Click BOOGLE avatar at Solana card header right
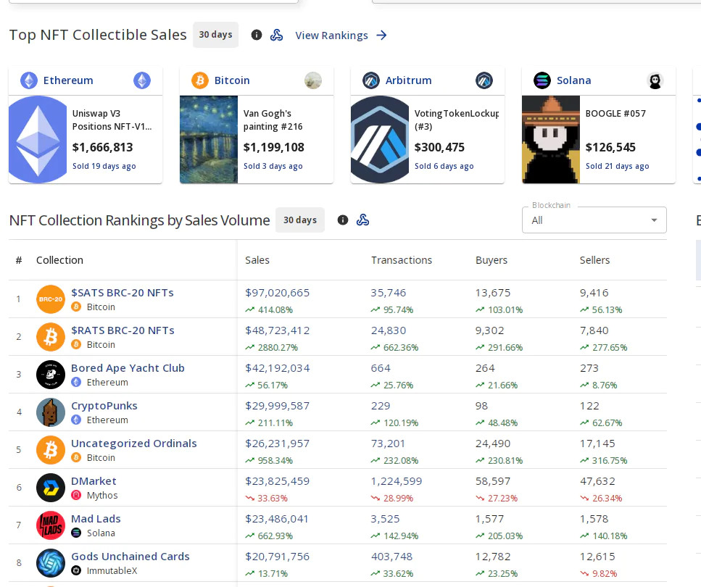Screen dimensions: 701x587 coord(655,80)
